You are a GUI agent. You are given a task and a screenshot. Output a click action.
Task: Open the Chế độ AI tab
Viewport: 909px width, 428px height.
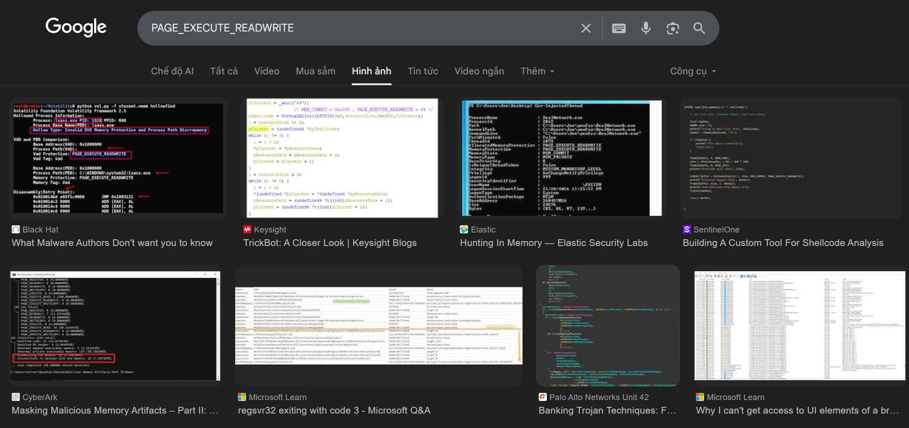[x=172, y=71]
